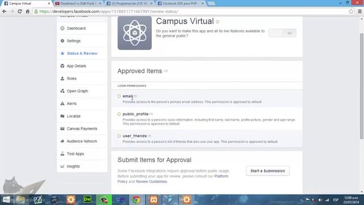Click the Campus Virtual app logo

pyautogui.click(x=135, y=33)
